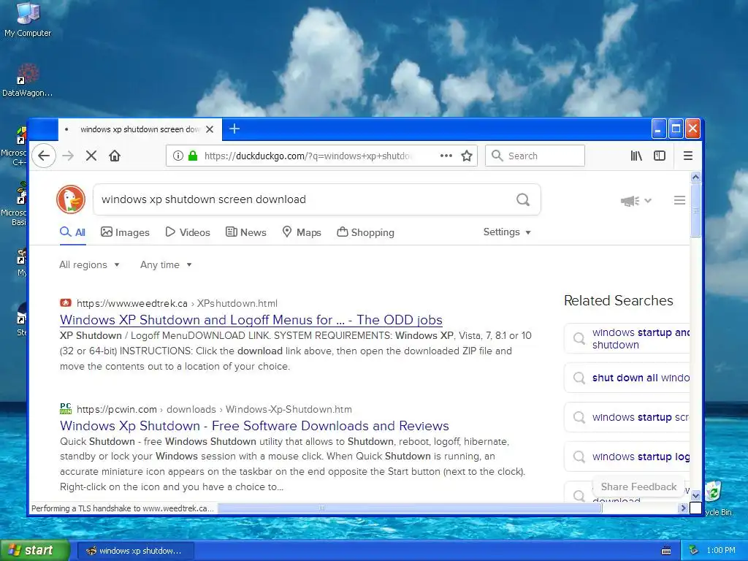Select related search windows startup logo
Screen dimensions: 748x561
point(627,457)
